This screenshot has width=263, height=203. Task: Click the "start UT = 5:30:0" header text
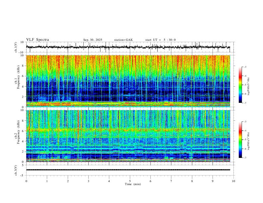click(160, 40)
